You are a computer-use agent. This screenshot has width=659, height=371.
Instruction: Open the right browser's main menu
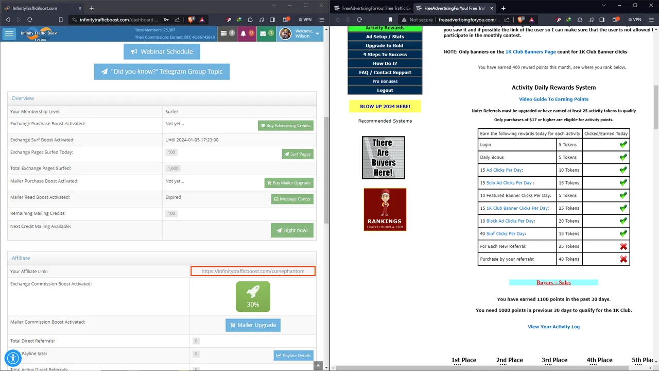click(x=651, y=20)
